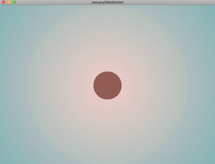Close the January2Meditation window with red button
This screenshot has width=215, height=164.
tap(3, 2)
